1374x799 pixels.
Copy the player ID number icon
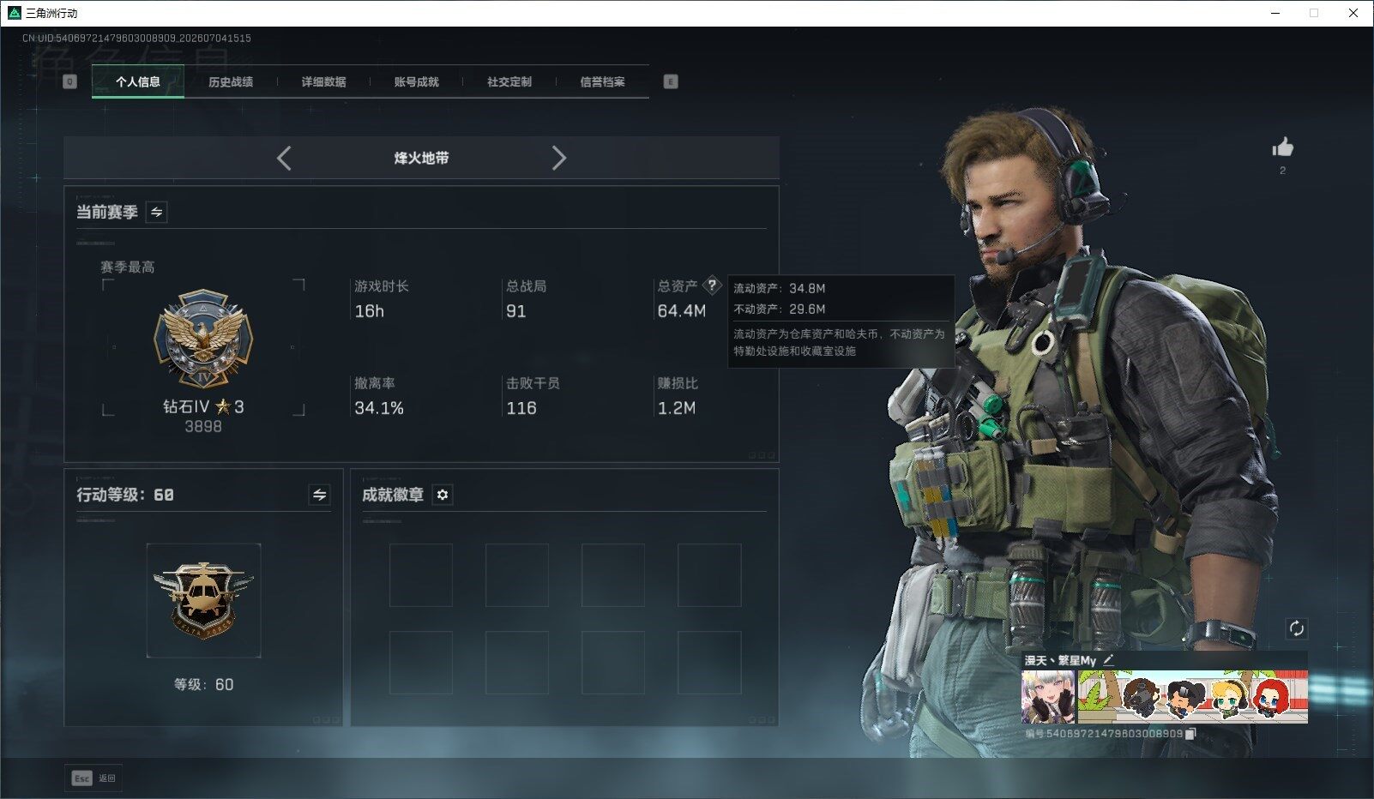click(x=1190, y=734)
